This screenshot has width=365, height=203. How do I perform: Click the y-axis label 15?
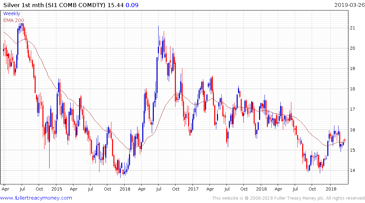coord(352,150)
